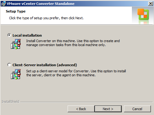Click the "Click the type of setup" instruction

[x=46, y=18]
